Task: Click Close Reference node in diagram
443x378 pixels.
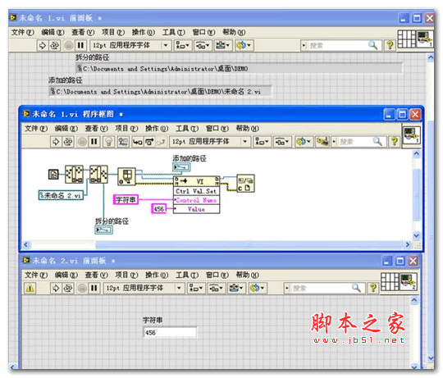Action: pyautogui.click(x=245, y=184)
